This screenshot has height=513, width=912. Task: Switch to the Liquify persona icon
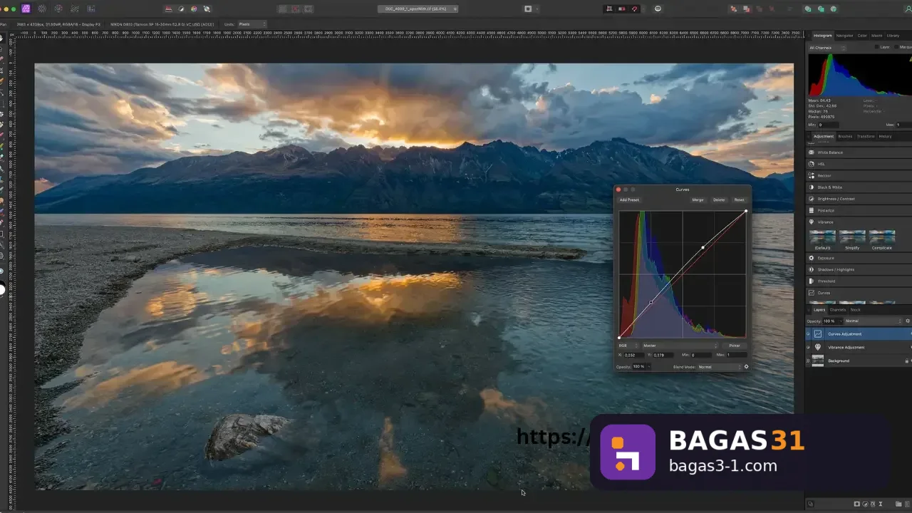click(42, 9)
